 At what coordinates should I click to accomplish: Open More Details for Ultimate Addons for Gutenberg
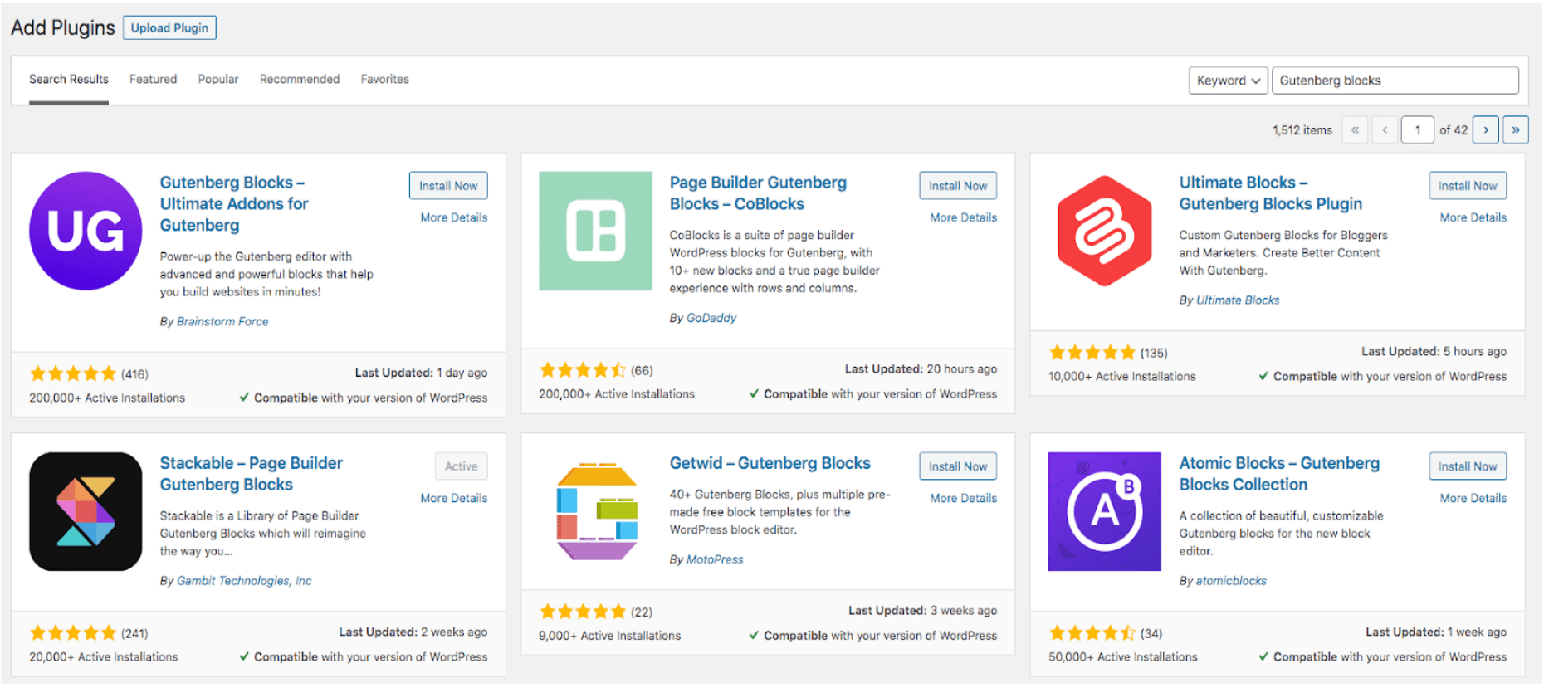[x=454, y=217]
